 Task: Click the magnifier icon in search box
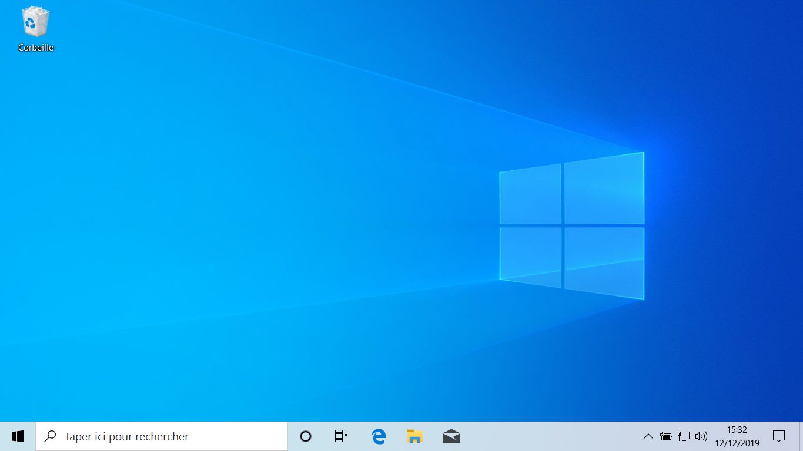[x=51, y=436]
